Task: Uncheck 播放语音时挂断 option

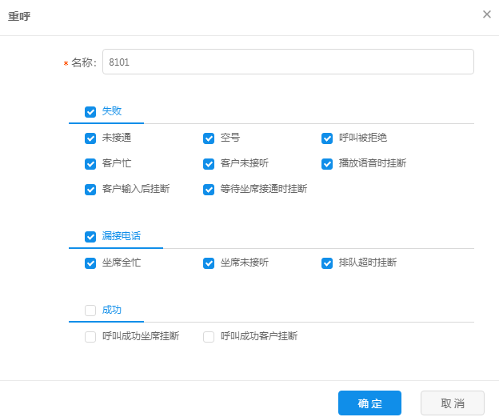Action: point(327,163)
